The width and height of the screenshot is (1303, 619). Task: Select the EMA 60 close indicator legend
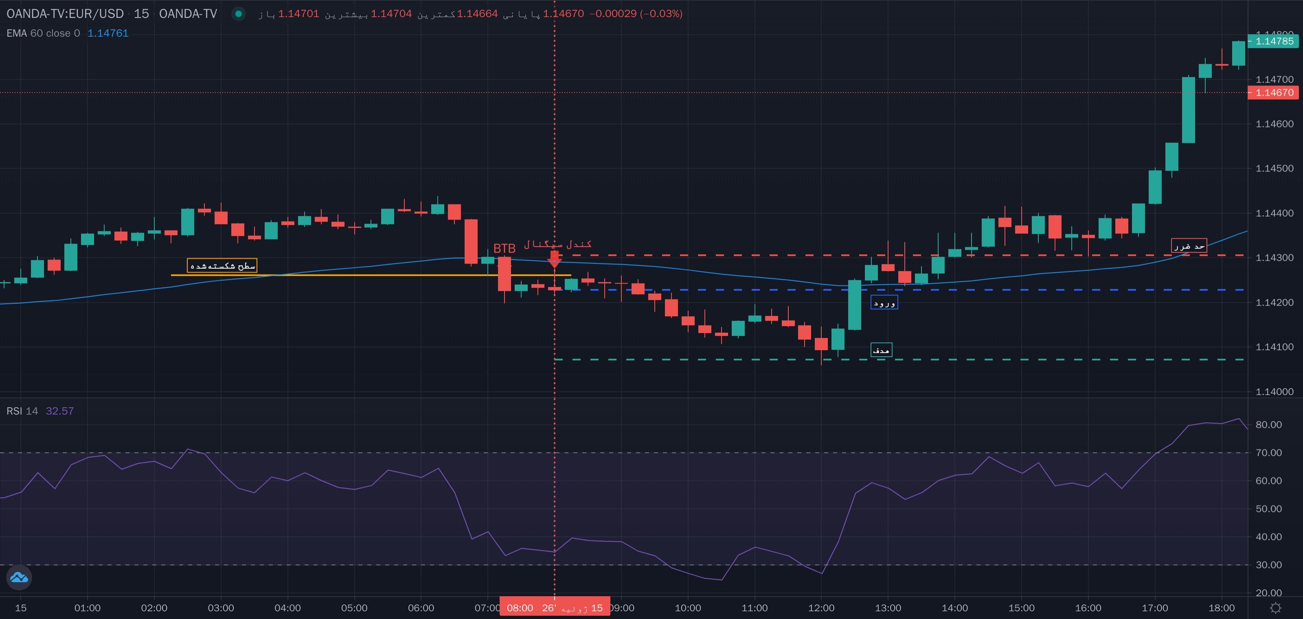43,33
